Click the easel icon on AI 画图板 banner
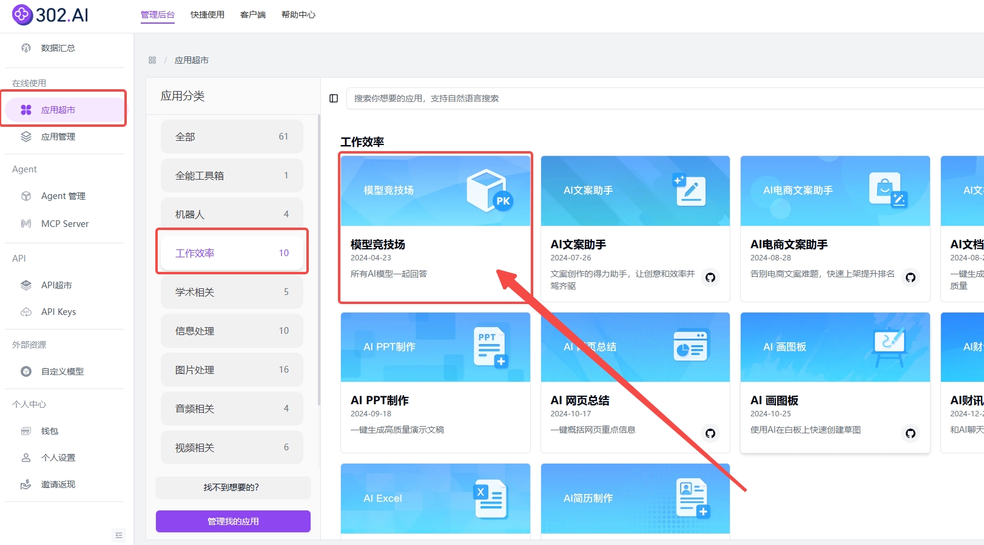Image resolution: width=984 pixels, height=545 pixels. (889, 347)
